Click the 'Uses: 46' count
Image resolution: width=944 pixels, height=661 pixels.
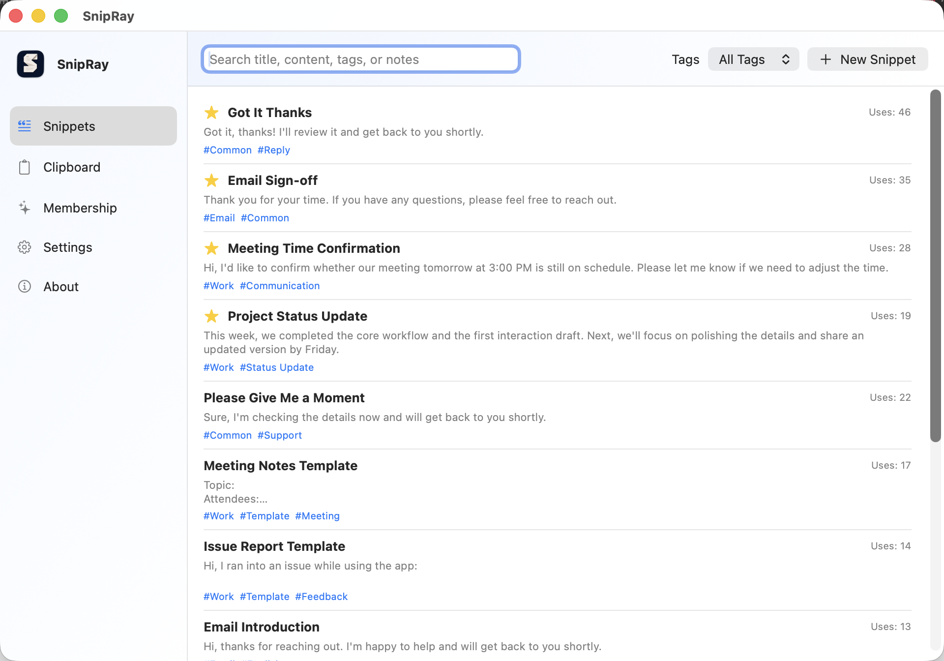[889, 112]
